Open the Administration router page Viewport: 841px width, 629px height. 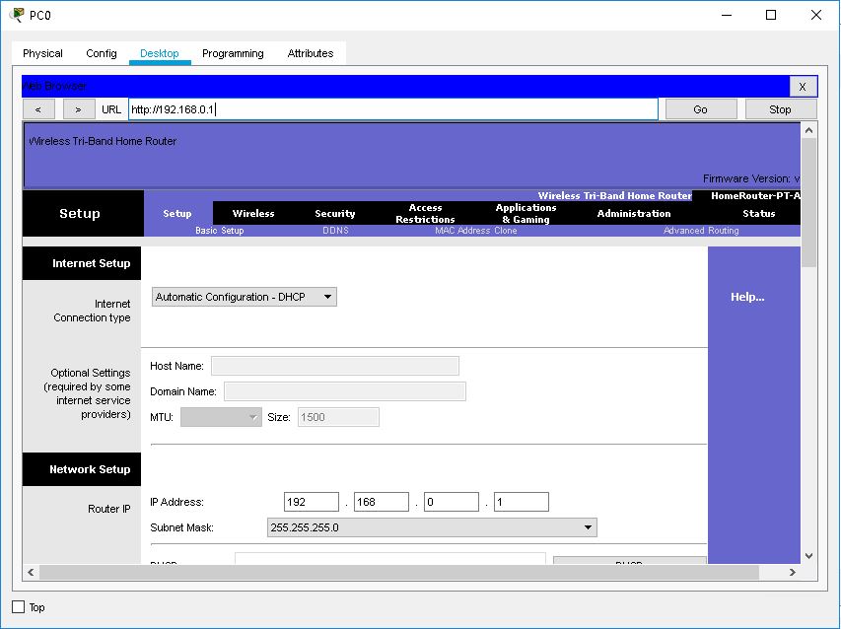pos(633,213)
